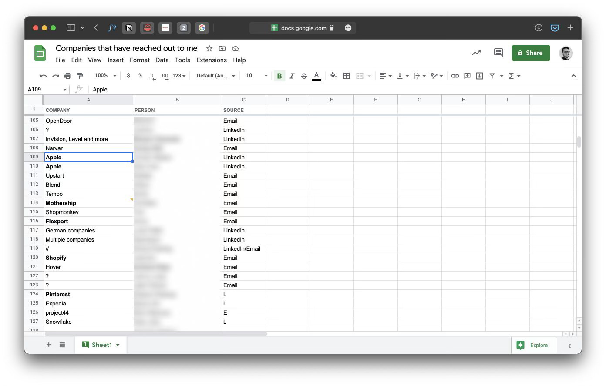The width and height of the screenshot is (606, 386).
Task: Open the Extensions menu
Action: point(212,60)
